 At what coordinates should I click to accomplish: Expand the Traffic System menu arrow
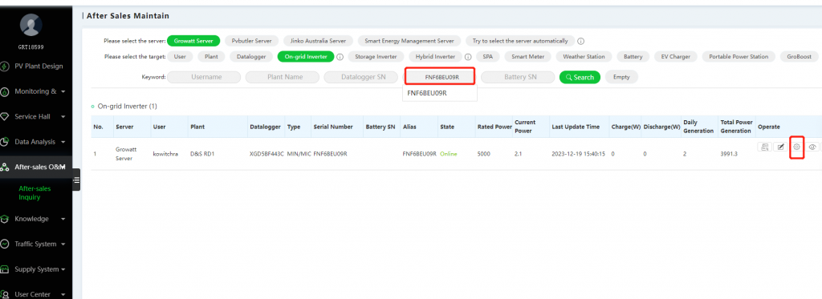[x=63, y=244]
